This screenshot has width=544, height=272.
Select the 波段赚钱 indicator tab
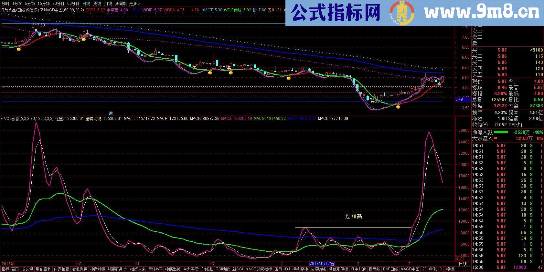[318, 269]
